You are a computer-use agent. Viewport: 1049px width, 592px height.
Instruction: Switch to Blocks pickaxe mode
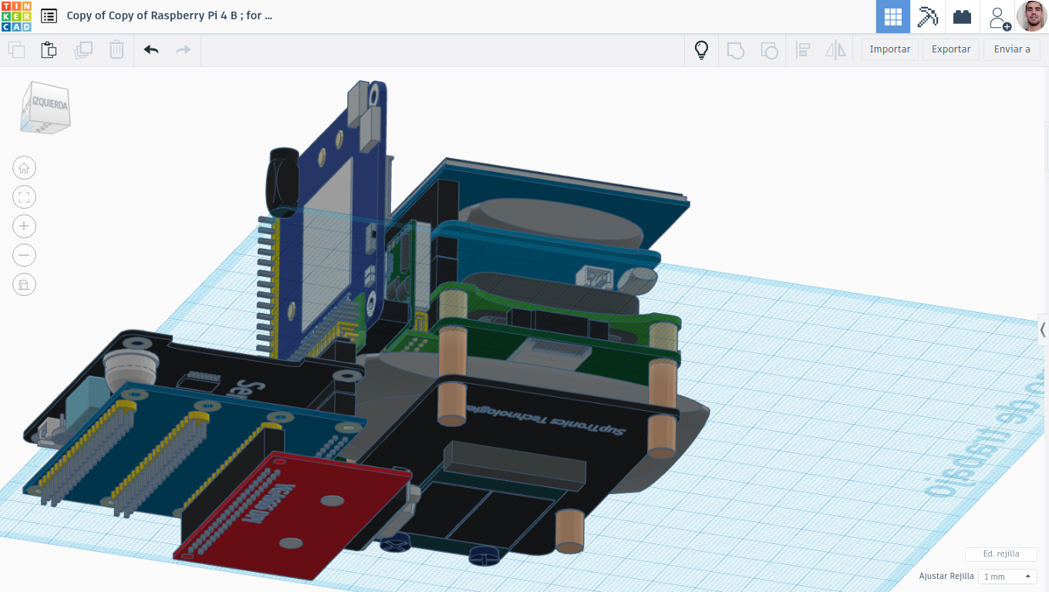click(x=927, y=16)
